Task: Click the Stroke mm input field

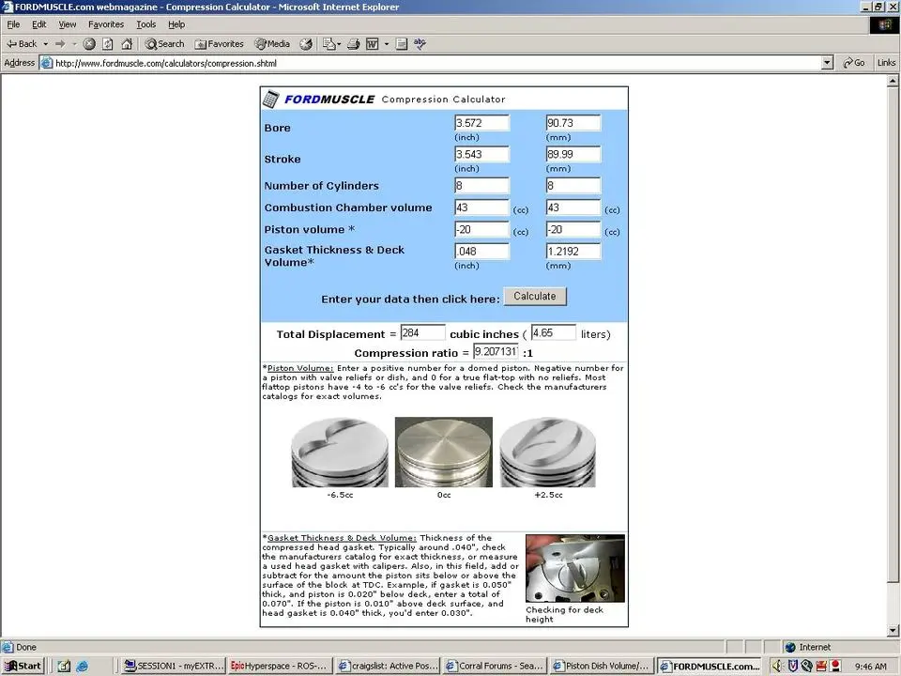Action: coord(573,154)
